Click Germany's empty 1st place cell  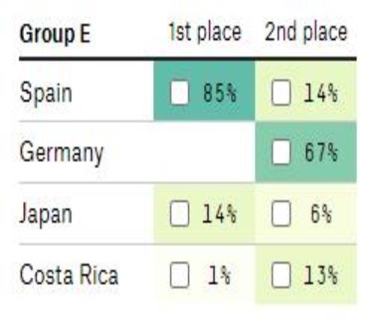pyautogui.click(x=204, y=152)
